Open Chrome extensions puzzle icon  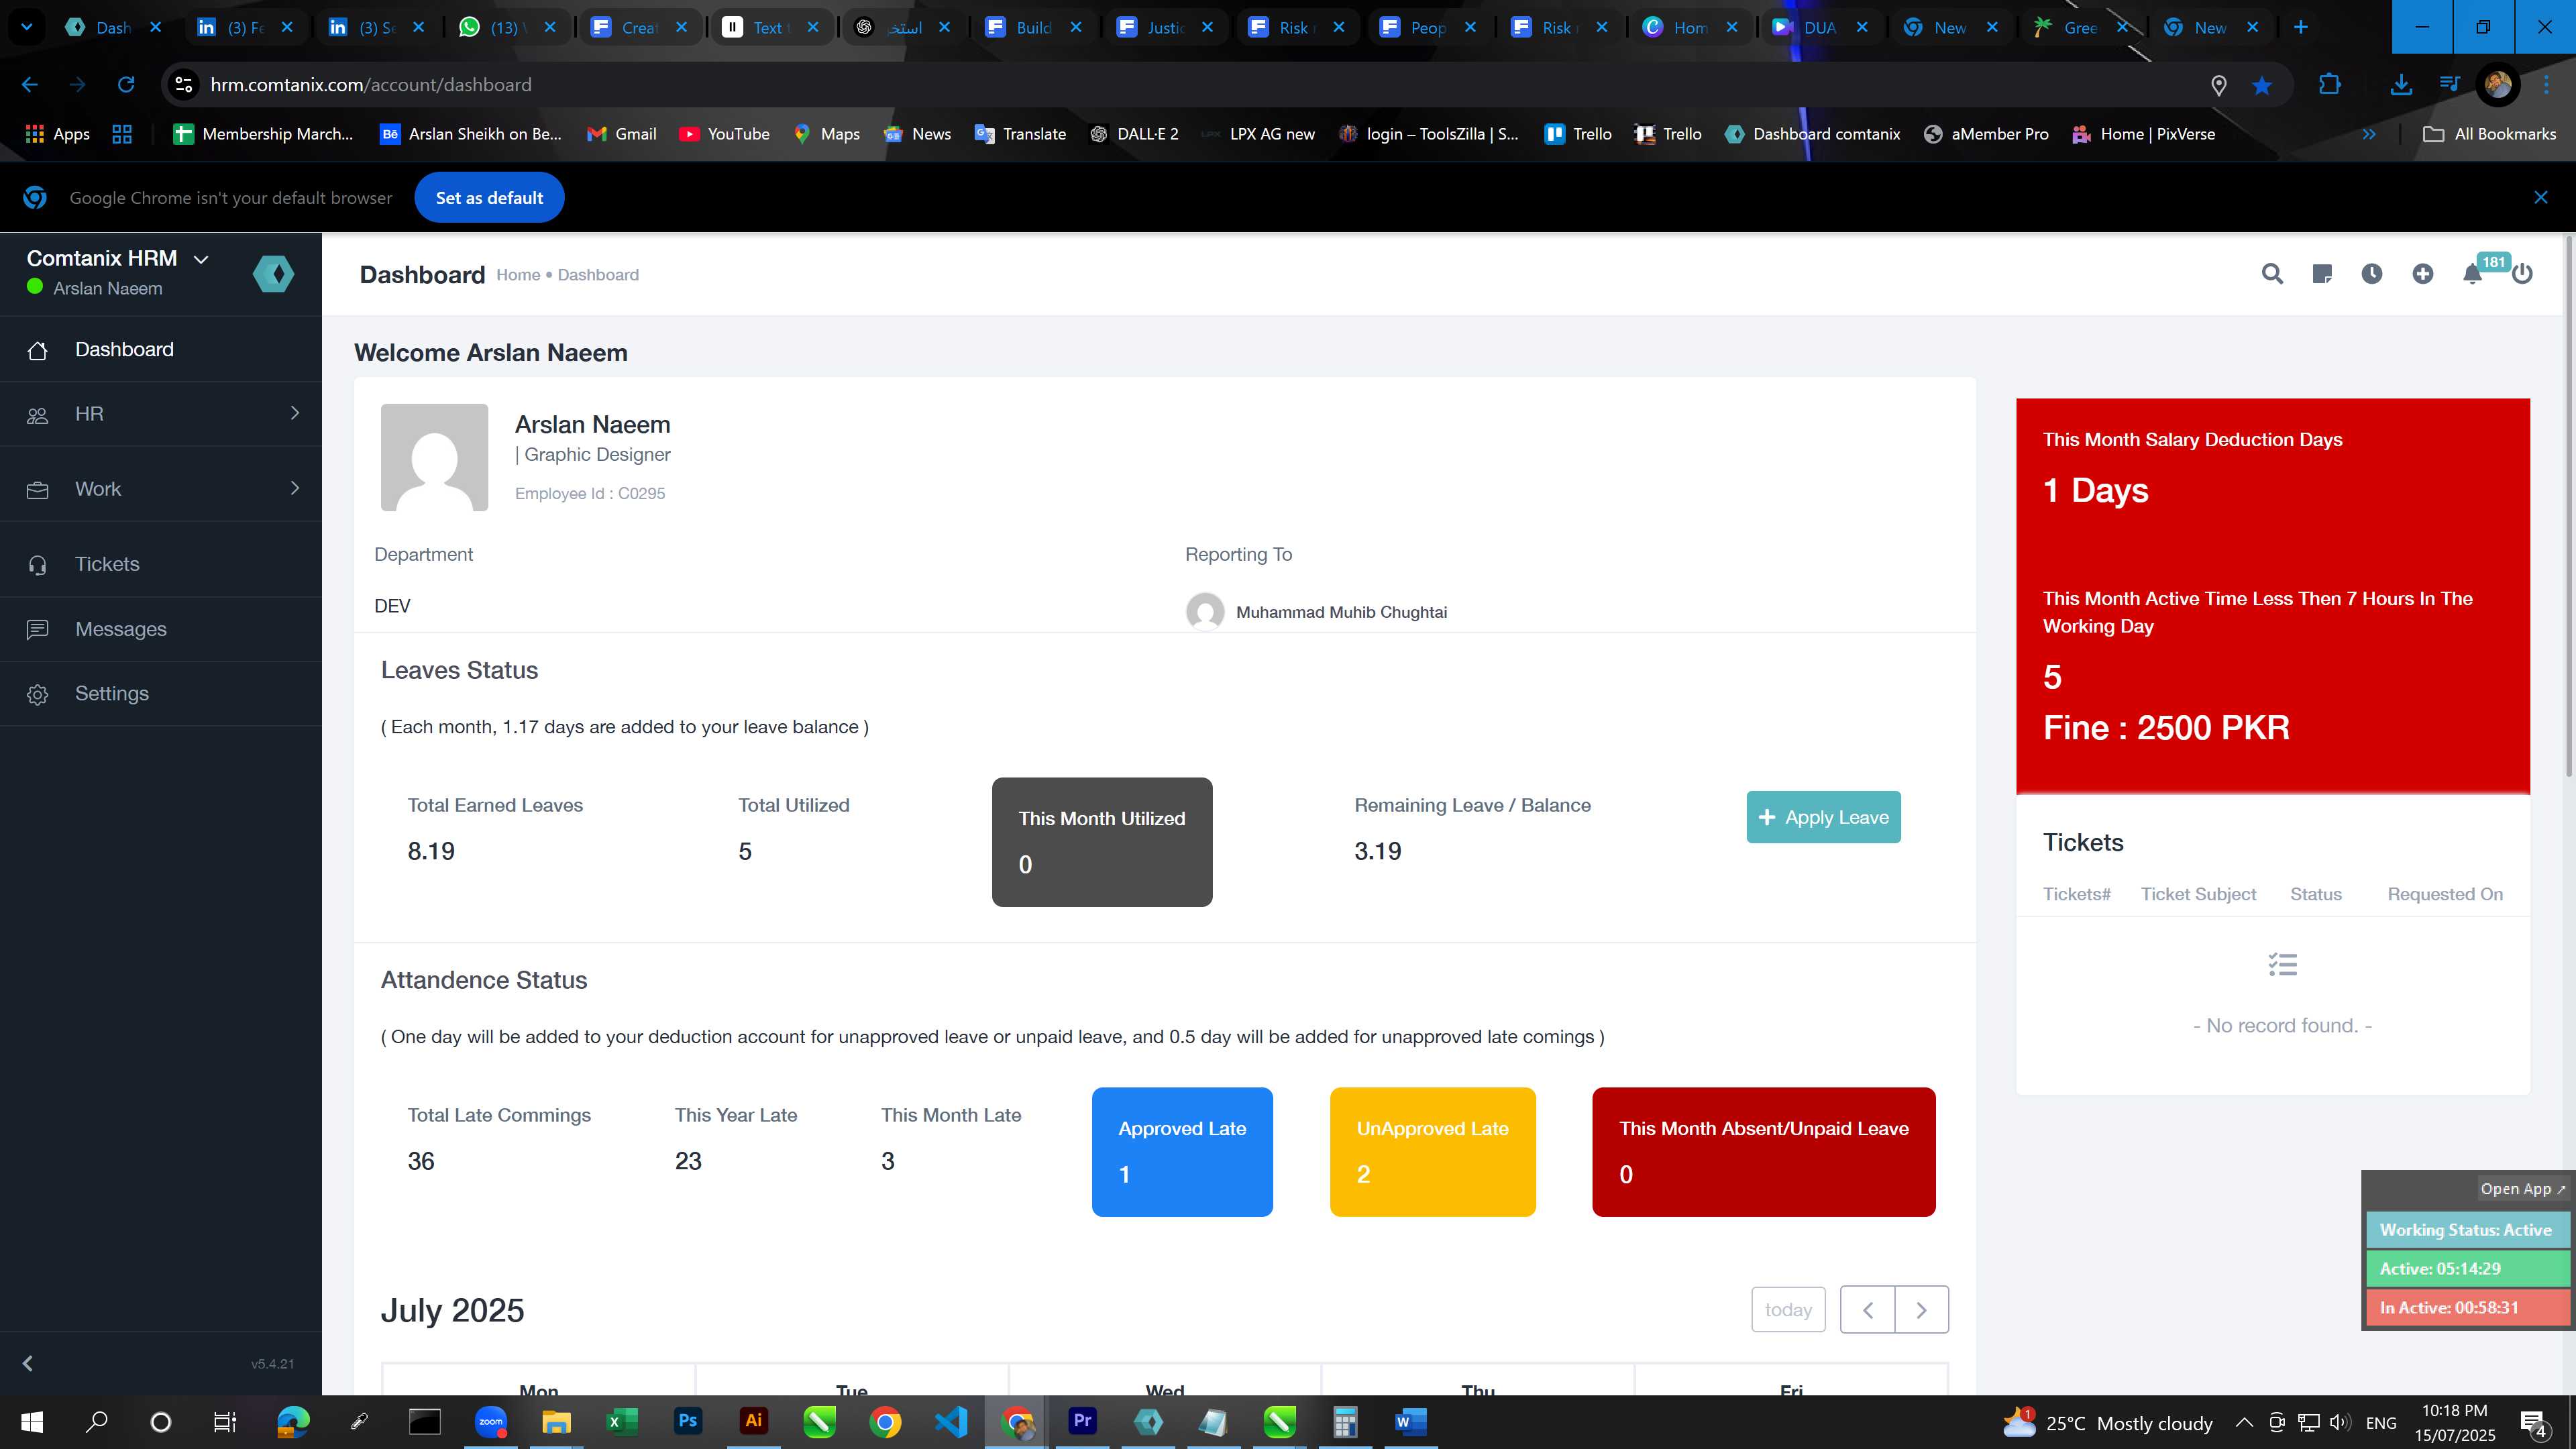click(2330, 85)
